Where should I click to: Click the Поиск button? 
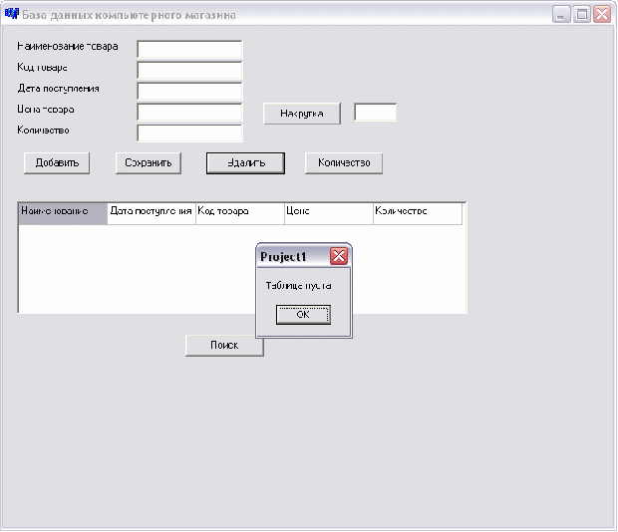224,345
